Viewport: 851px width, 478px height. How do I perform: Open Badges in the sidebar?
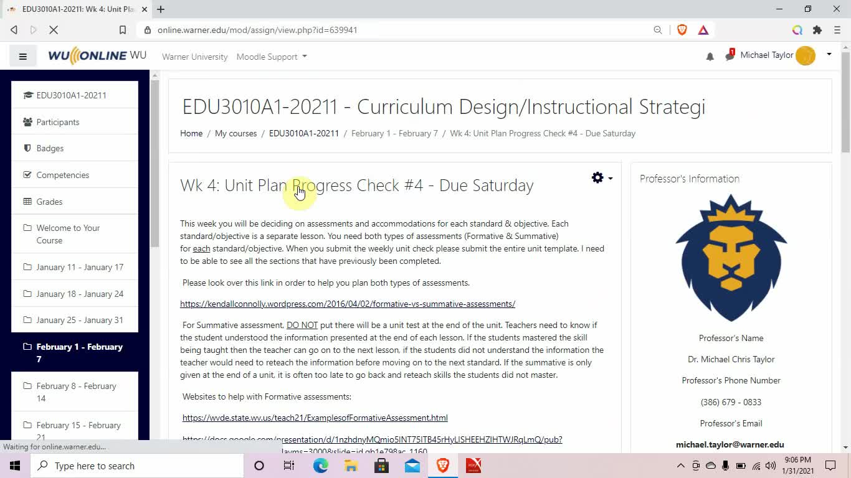(x=75, y=148)
